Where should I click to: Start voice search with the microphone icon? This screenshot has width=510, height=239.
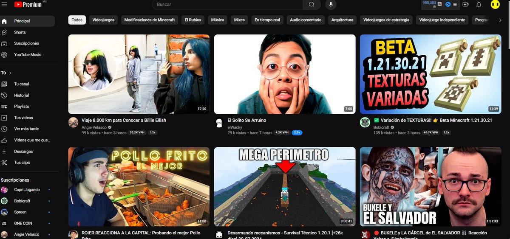(x=331, y=4)
